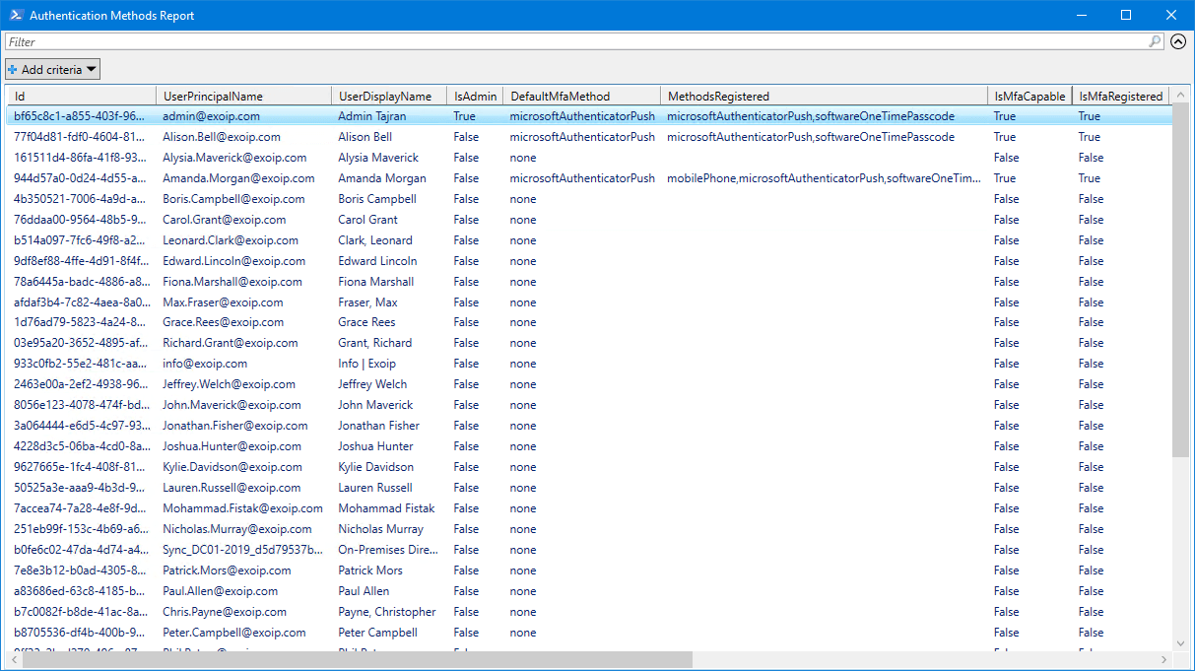Click the IsAdmin column header
1195x671 pixels.
pyautogui.click(x=475, y=97)
